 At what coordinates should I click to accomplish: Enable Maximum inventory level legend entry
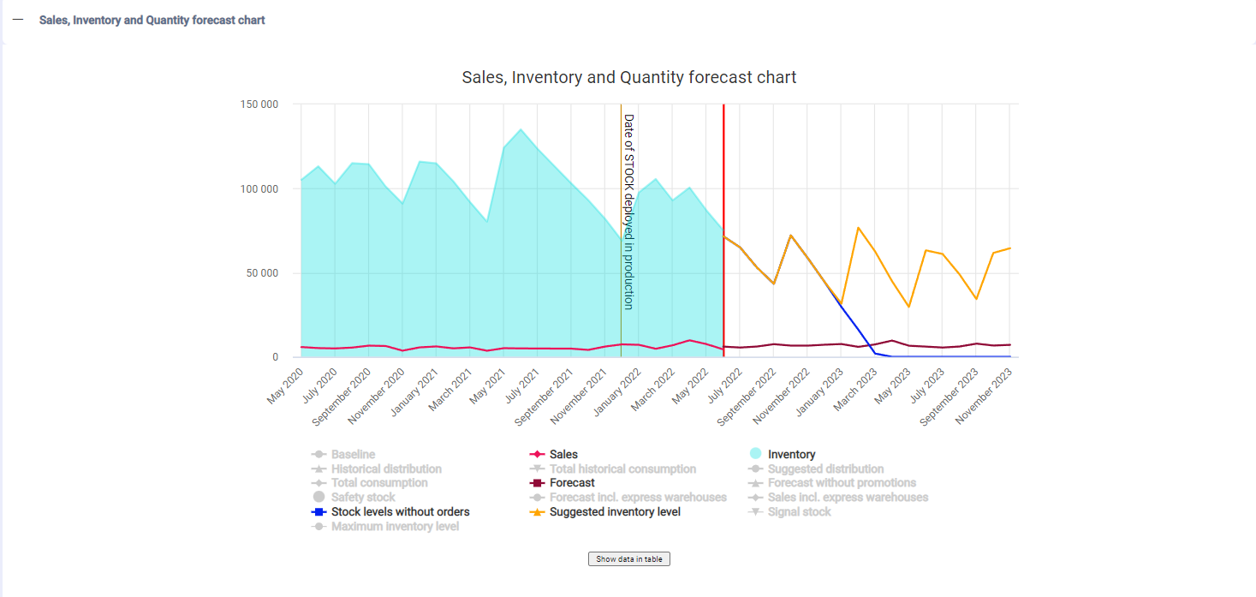(x=395, y=527)
